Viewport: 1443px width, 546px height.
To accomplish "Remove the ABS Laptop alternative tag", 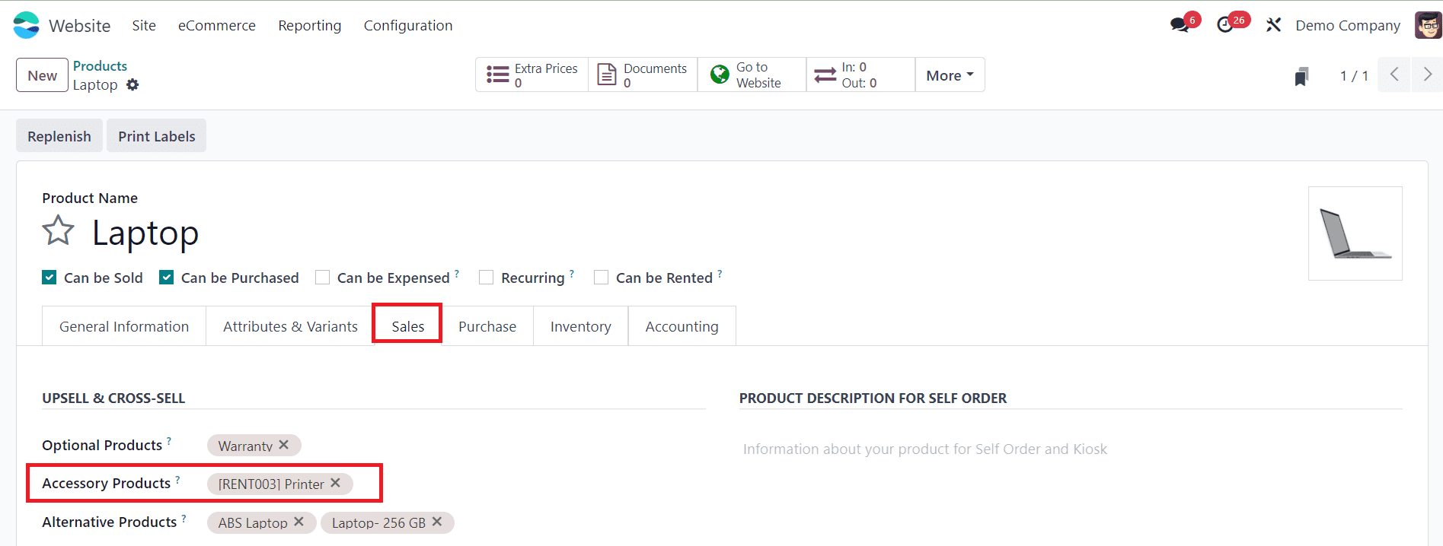I will point(298,522).
